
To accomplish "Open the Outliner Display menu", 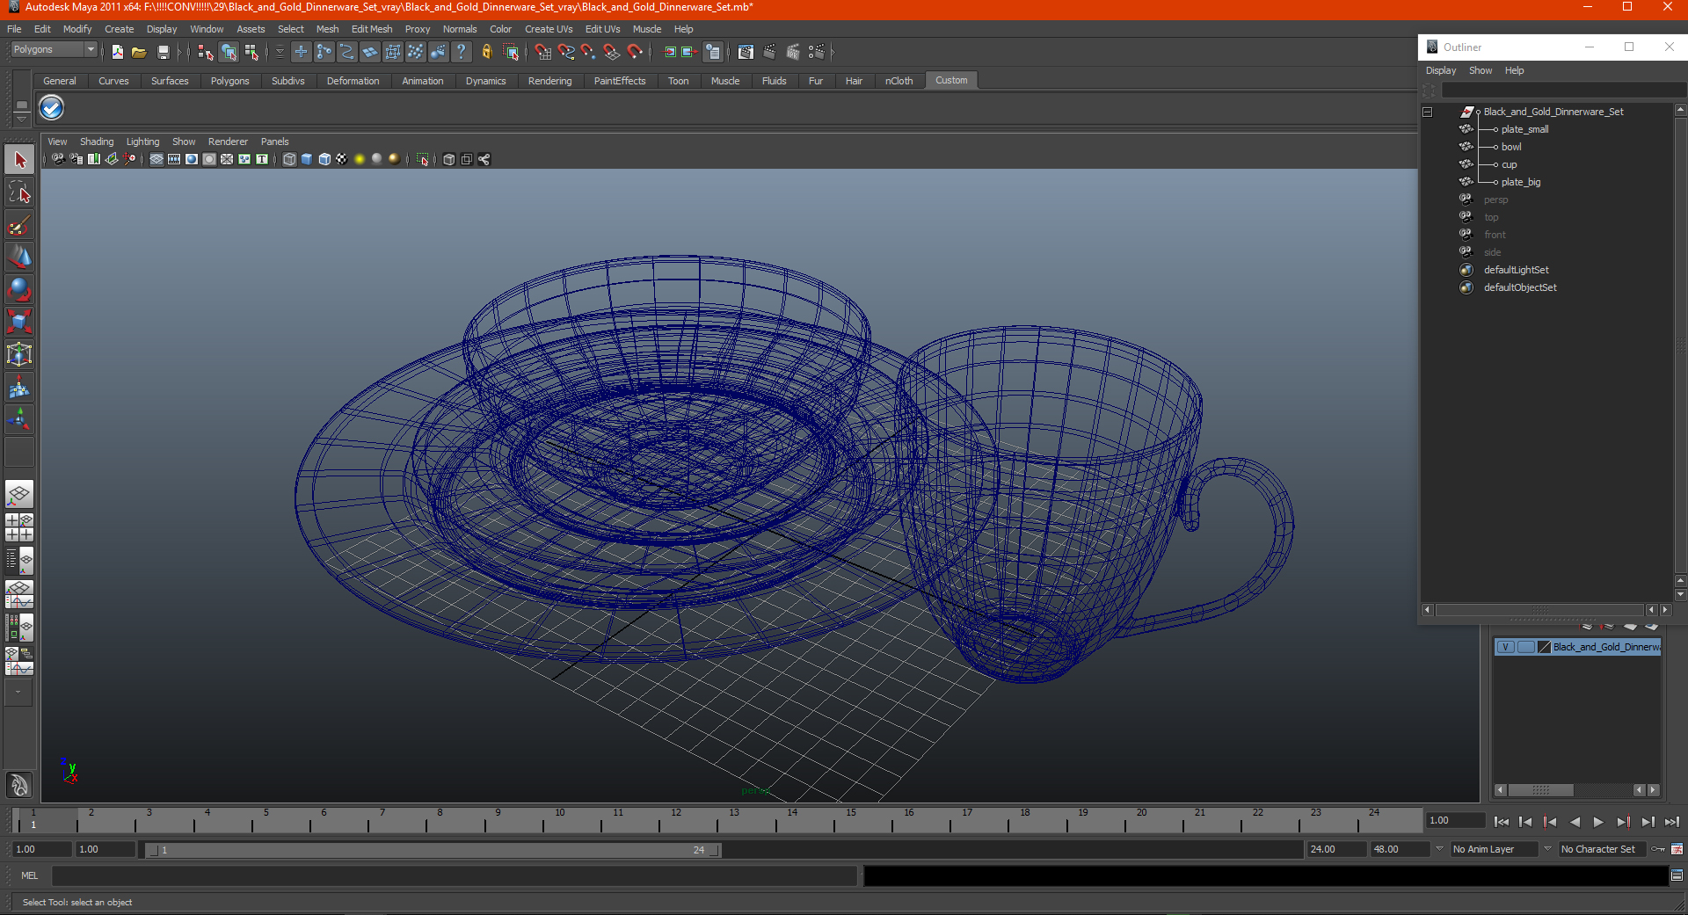I will tap(1441, 70).
